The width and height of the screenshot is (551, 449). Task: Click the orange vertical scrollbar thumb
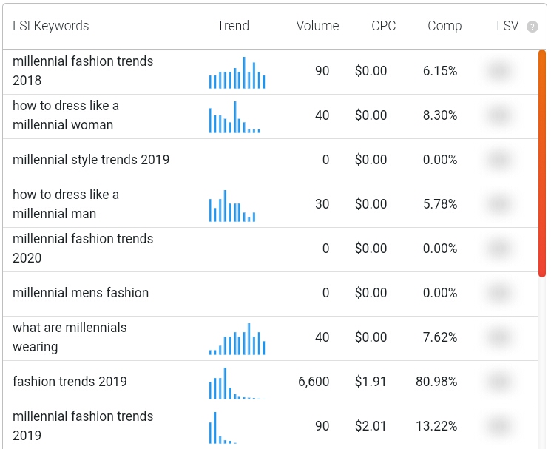541,163
